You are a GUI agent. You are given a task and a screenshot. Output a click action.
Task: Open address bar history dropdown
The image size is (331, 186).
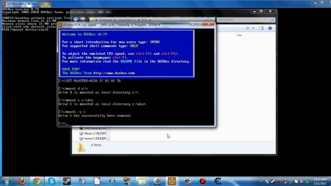[206, 20]
